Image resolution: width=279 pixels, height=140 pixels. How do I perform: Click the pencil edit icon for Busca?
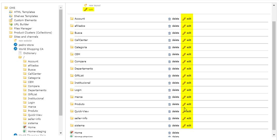point(184,33)
